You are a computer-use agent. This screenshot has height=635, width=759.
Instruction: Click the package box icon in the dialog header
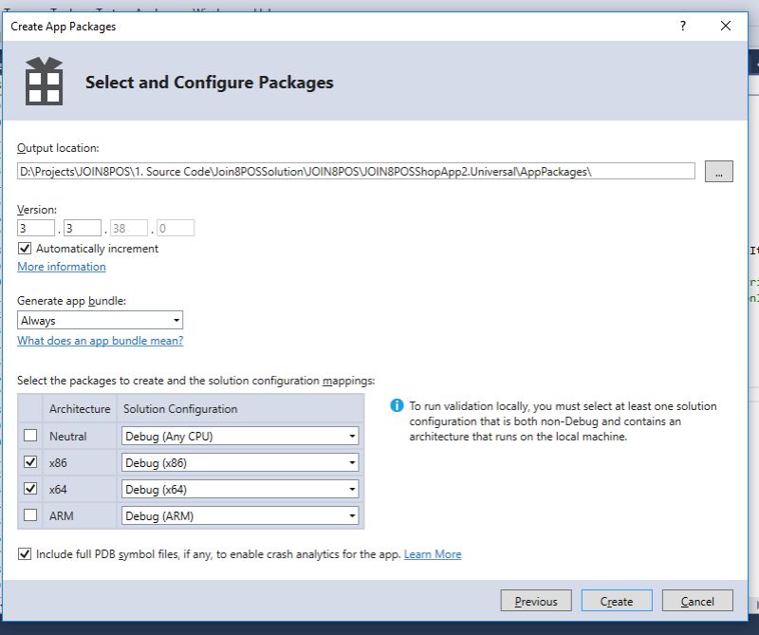coord(43,79)
